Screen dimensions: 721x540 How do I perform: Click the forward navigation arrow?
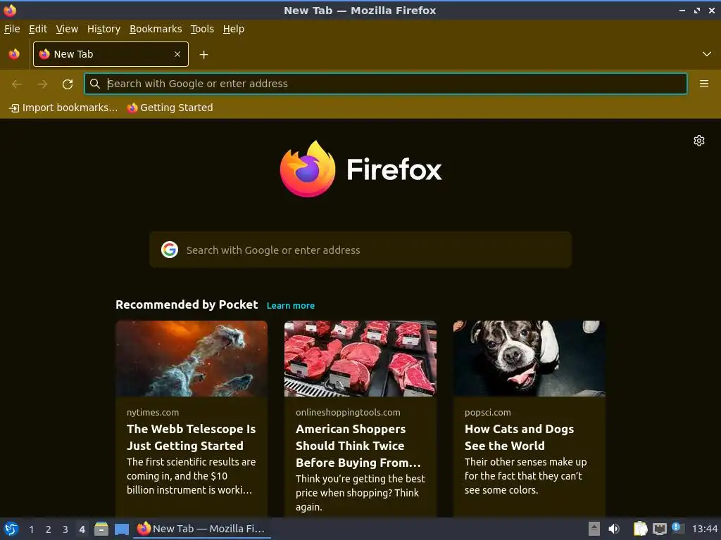[42, 84]
